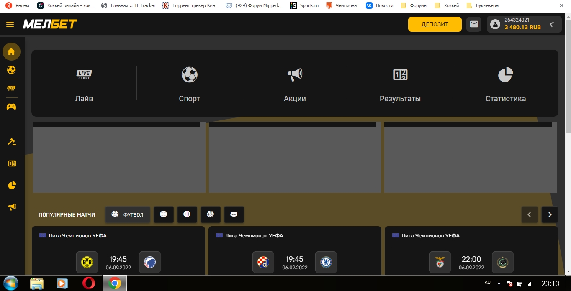571x291 pixels.
Task: Open the Результаты tile
Action: [x=400, y=84]
